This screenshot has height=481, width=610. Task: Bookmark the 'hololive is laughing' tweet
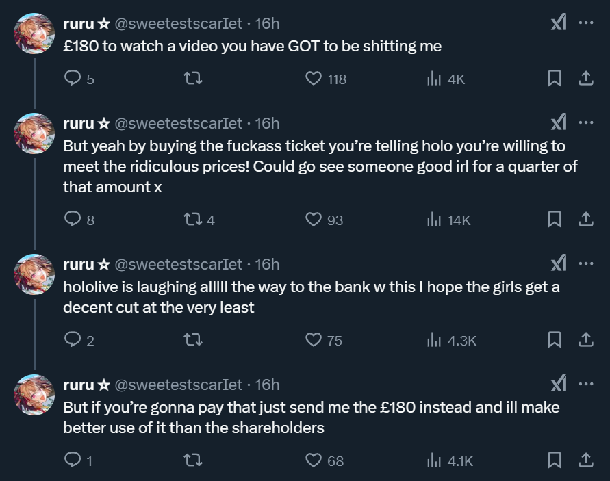click(555, 340)
